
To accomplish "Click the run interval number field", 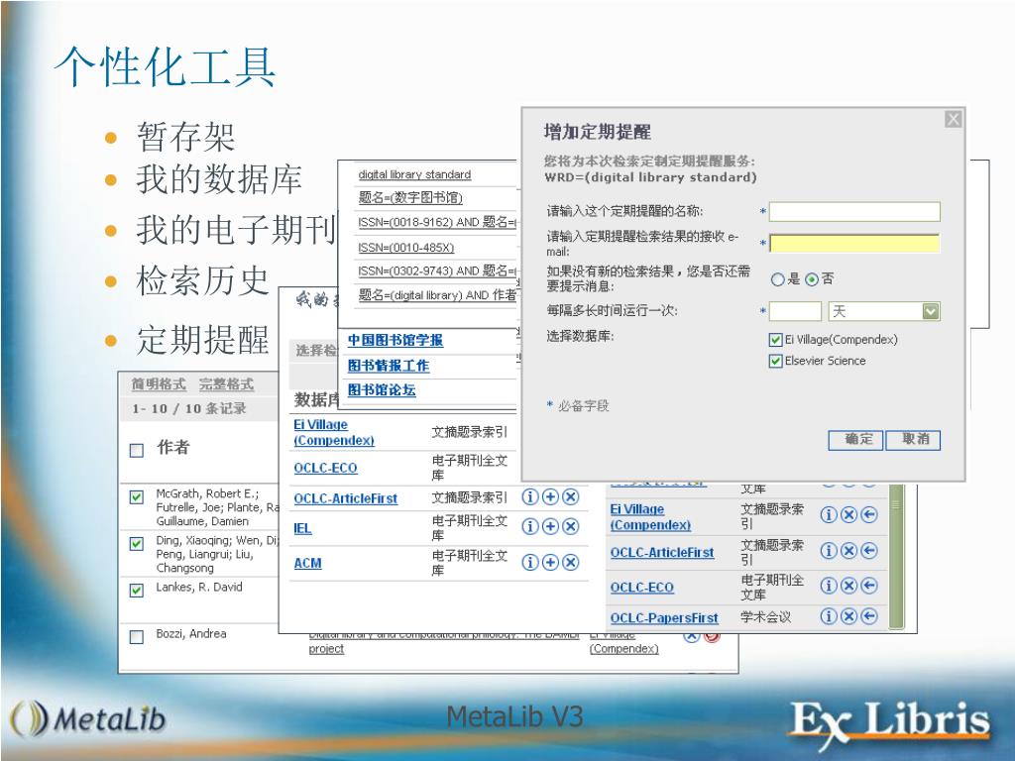I will tap(795, 311).
